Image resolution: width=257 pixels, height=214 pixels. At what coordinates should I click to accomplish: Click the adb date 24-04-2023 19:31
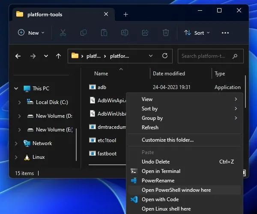tap(171, 87)
